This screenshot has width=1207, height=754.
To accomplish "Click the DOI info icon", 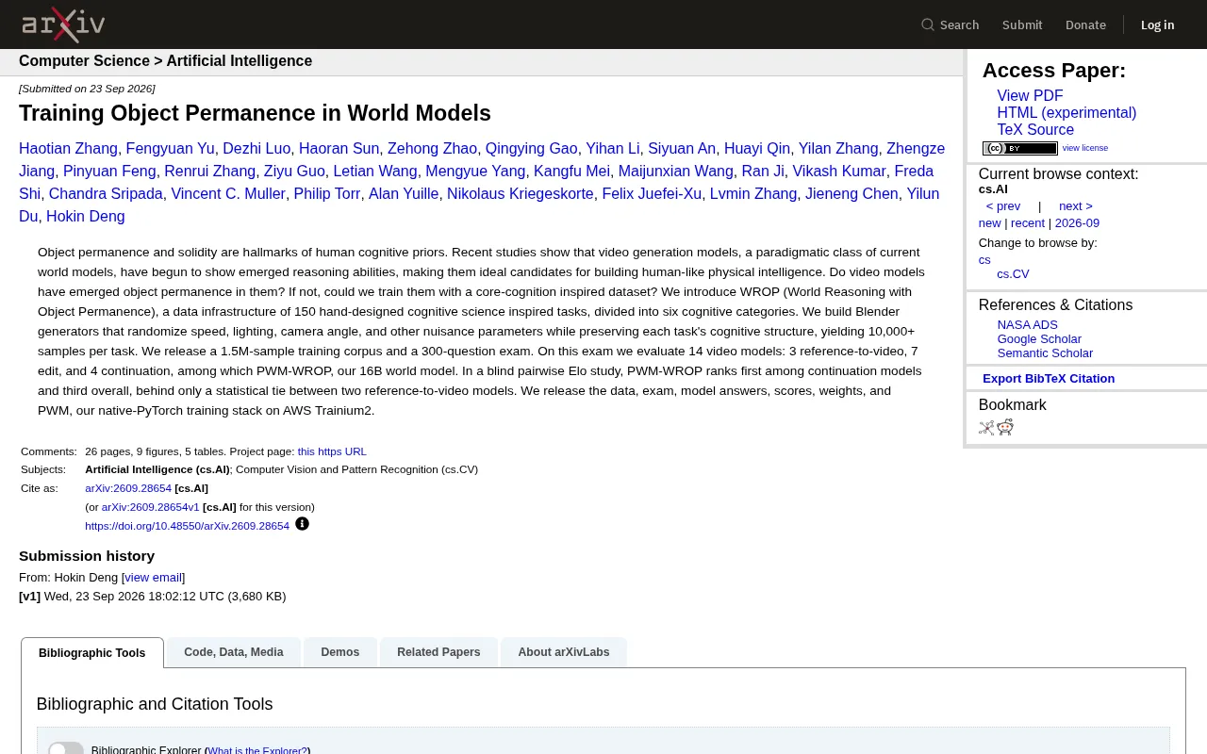I will 302,524.
